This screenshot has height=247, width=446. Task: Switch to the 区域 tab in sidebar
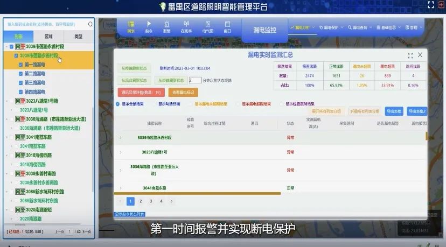[x=48, y=36]
